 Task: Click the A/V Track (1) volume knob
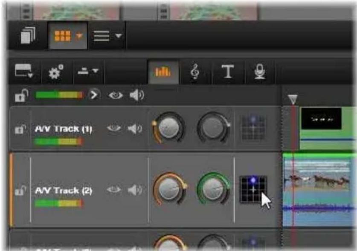(168, 128)
